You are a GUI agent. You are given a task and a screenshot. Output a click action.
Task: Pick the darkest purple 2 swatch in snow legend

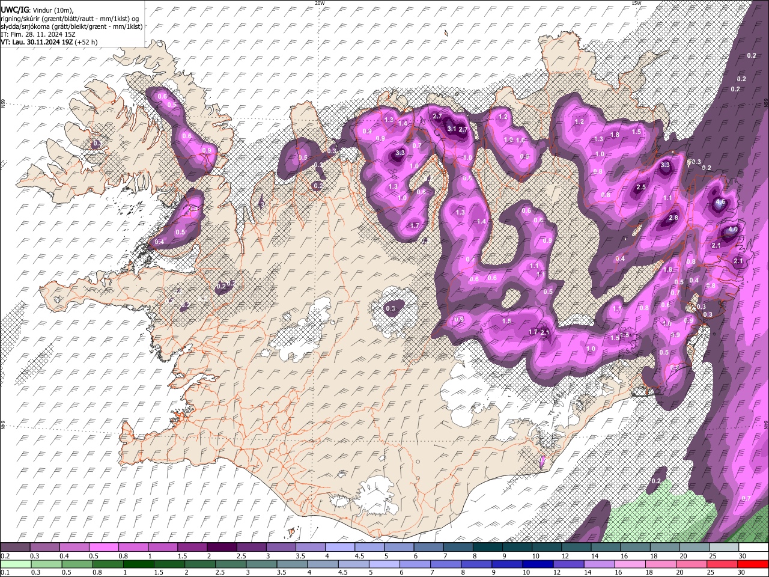[221, 547]
